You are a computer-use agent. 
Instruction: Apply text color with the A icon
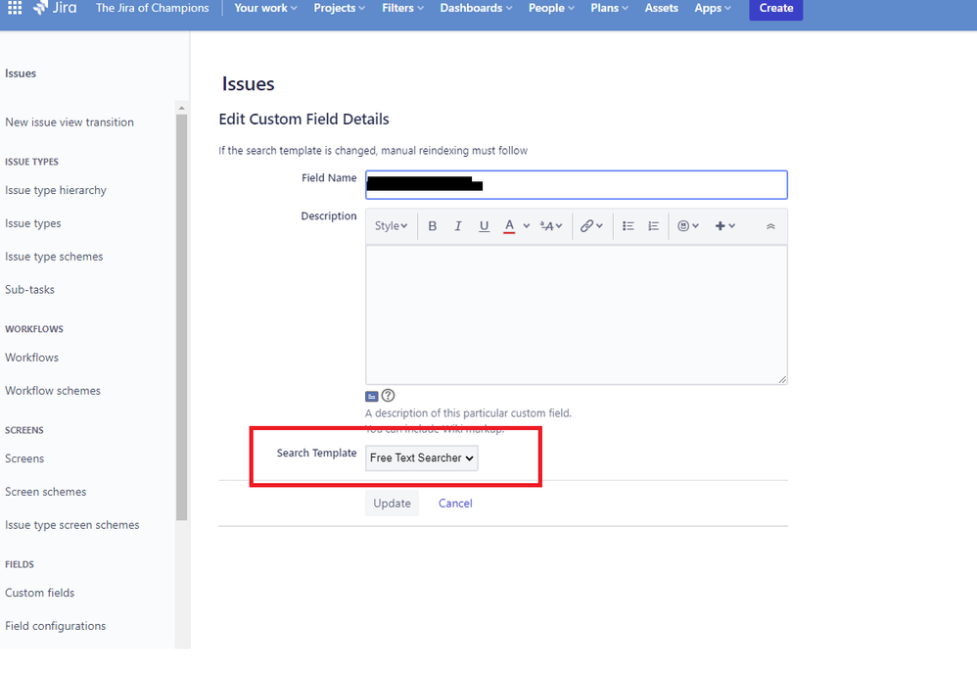(509, 225)
